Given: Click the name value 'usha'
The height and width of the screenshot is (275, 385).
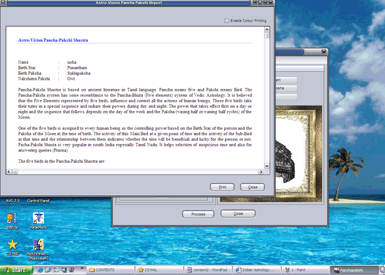Looking at the screenshot, I should 71,62.
